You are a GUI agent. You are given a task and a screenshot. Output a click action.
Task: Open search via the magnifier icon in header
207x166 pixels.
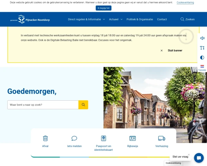pos(182,19)
